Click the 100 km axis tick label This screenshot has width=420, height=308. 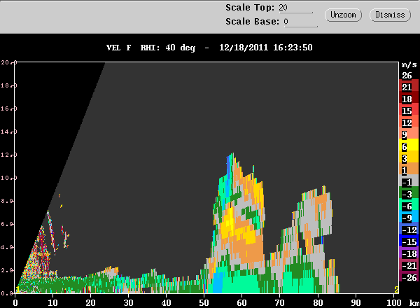click(394, 303)
